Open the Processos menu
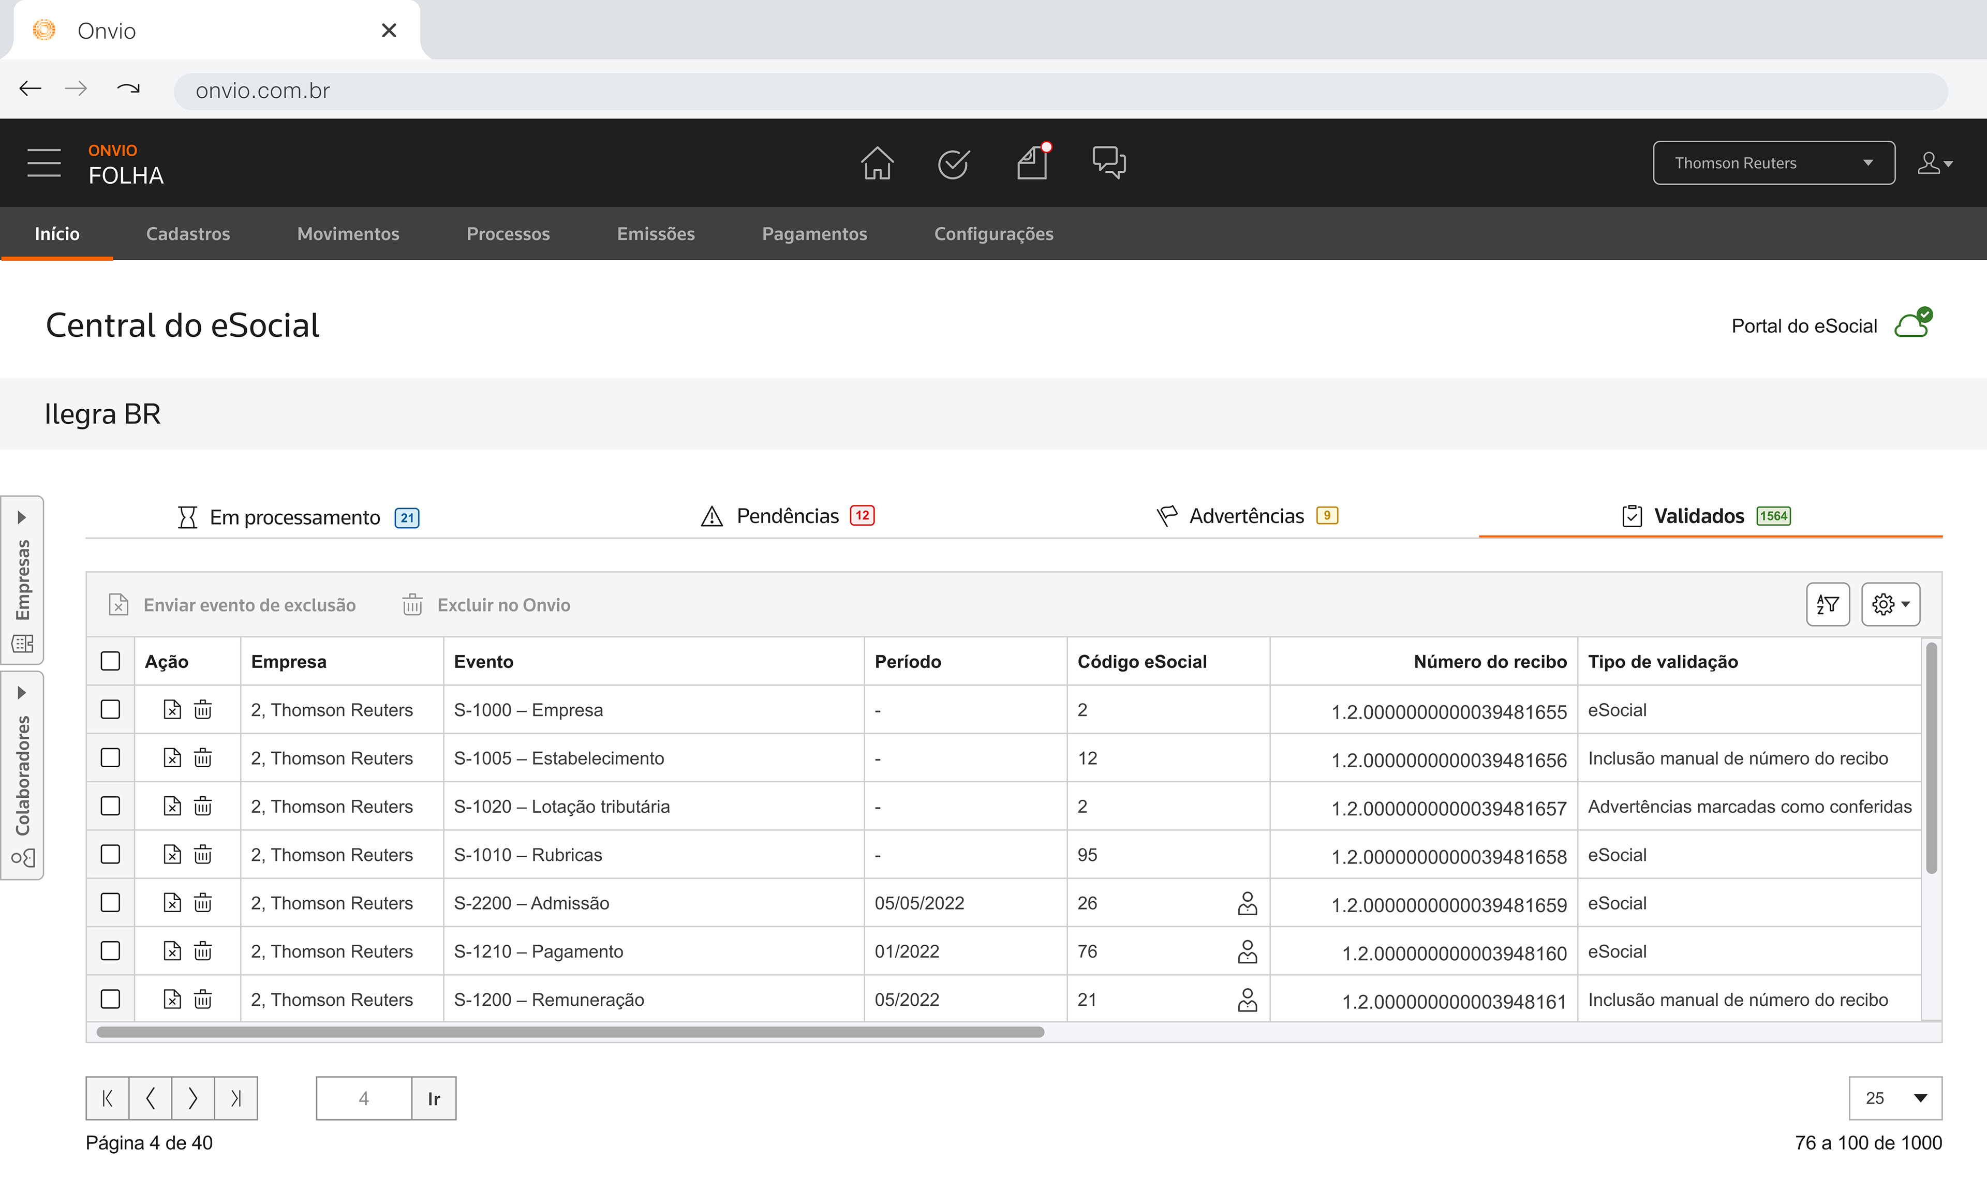The height and width of the screenshot is (1177, 1987). point(508,234)
